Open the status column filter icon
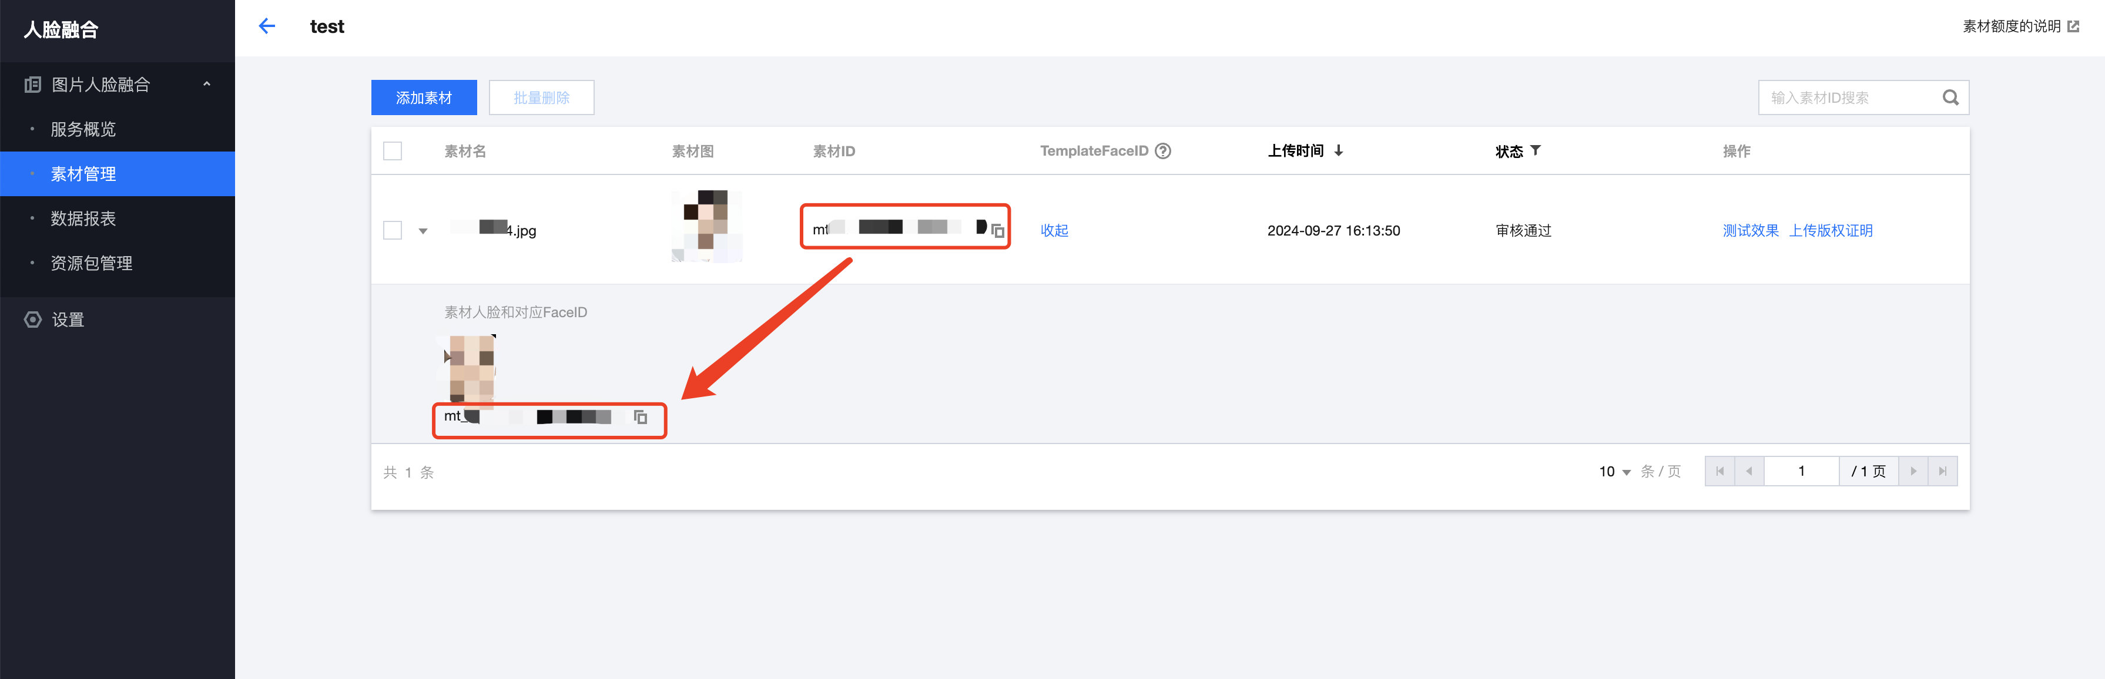This screenshot has width=2105, height=679. (x=1536, y=151)
